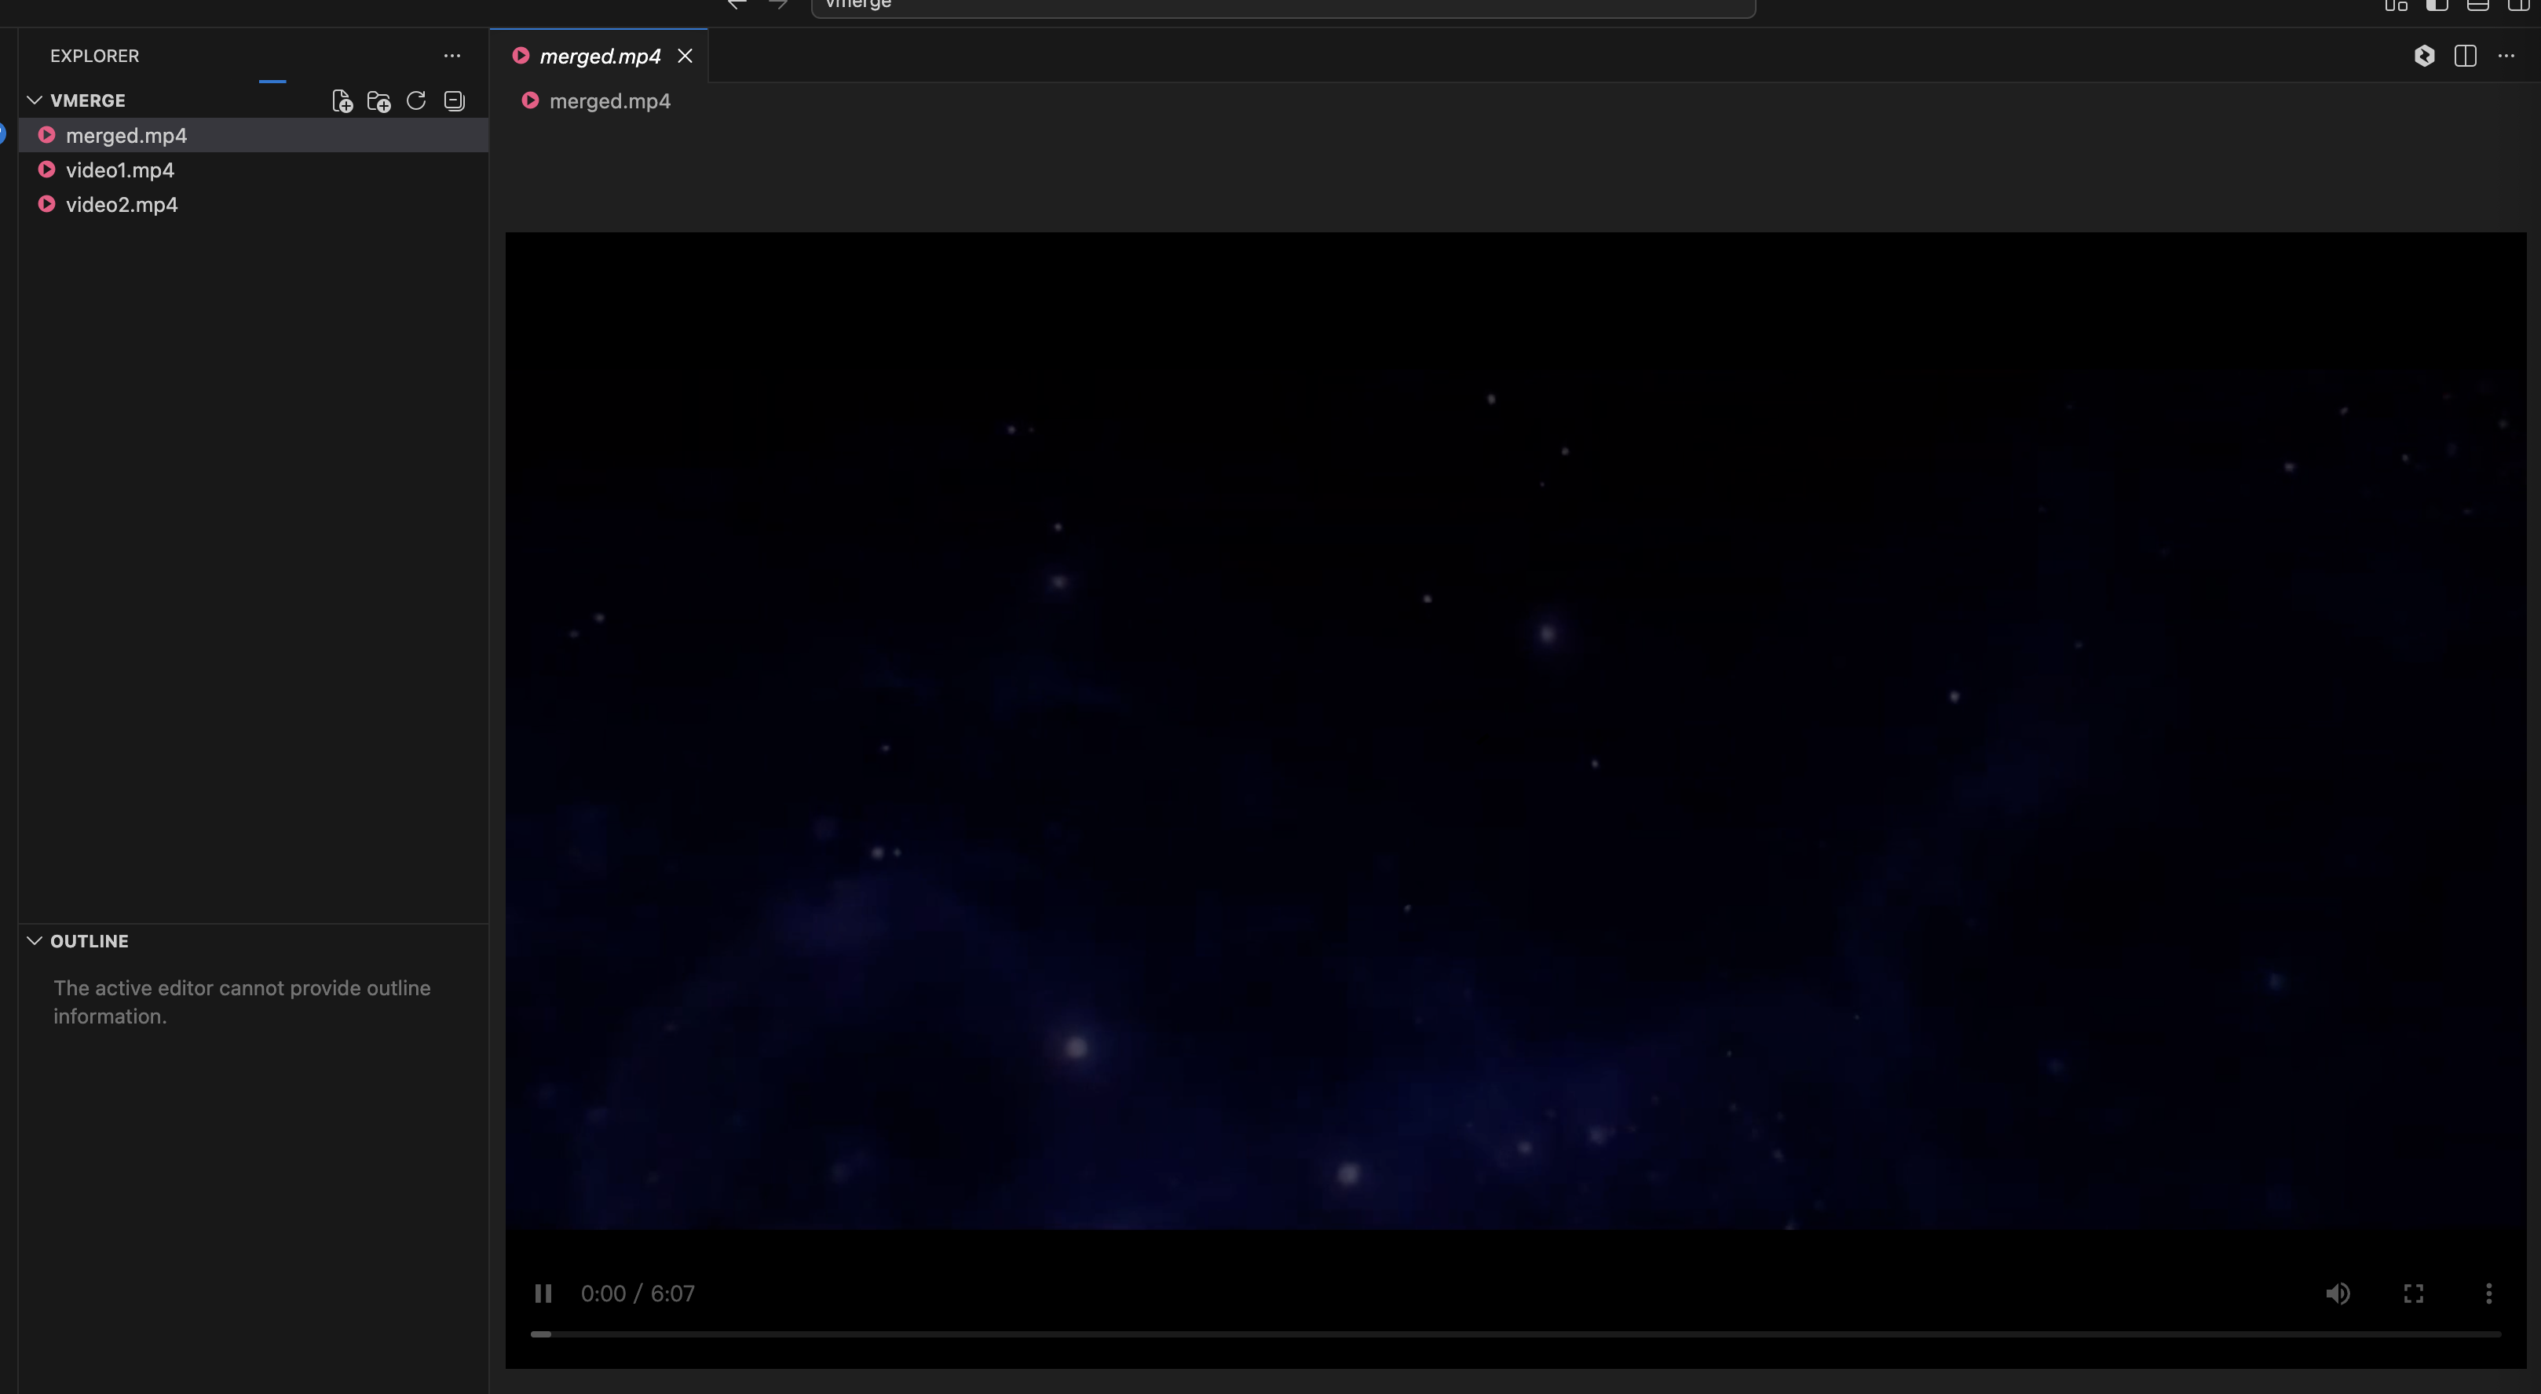Open video1.mp4 from Explorer
2541x1394 pixels.
(x=254, y=170)
